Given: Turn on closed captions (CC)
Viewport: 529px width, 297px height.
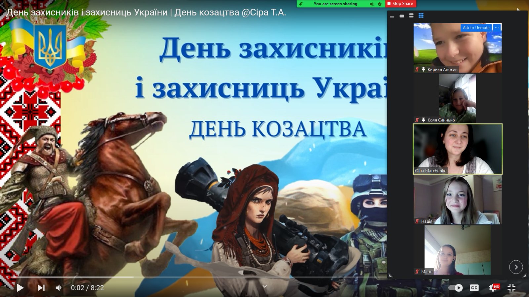Looking at the screenshot, I should (x=474, y=288).
